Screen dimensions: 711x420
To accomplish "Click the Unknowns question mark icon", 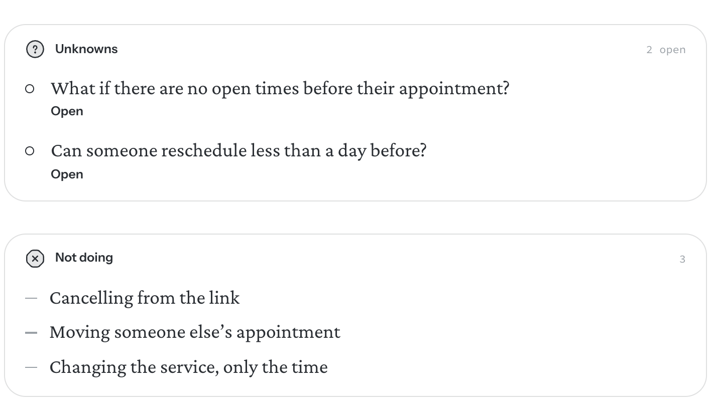I will click(x=35, y=50).
